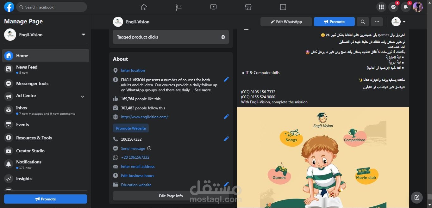
Task: Open the page identity switcher dropdown arrow
Action: 404,22
